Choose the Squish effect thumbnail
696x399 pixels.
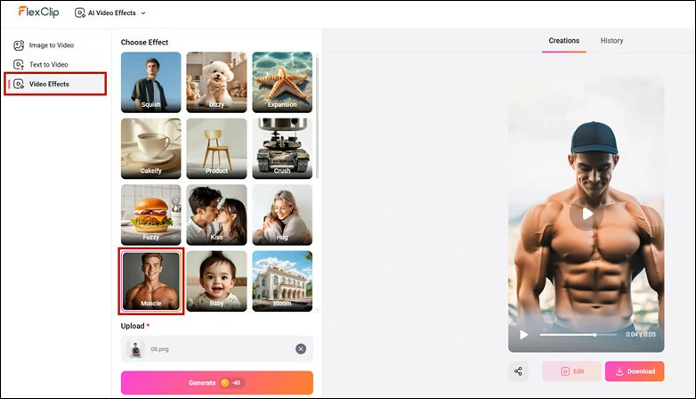[151, 82]
